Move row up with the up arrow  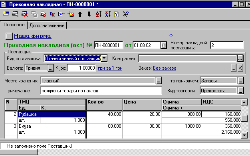pyautogui.click(x=80, y=14)
